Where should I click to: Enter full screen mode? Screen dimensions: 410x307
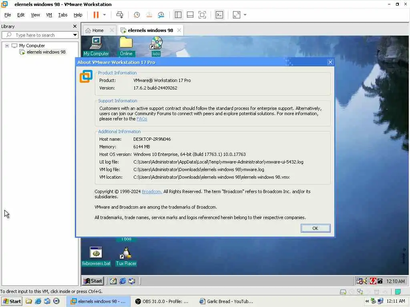click(x=202, y=15)
